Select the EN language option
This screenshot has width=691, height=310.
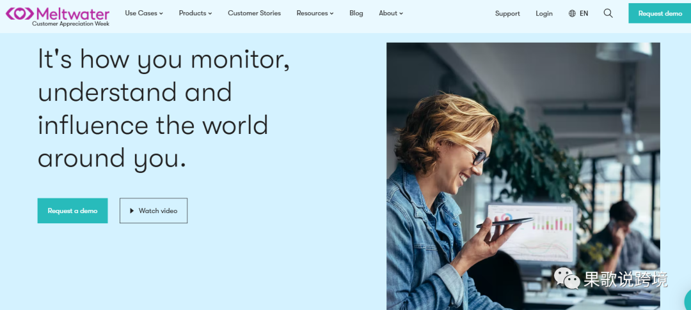click(x=584, y=13)
